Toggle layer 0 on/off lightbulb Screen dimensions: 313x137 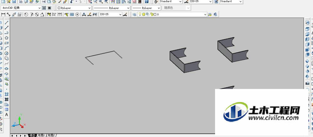(x=140, y=14)
